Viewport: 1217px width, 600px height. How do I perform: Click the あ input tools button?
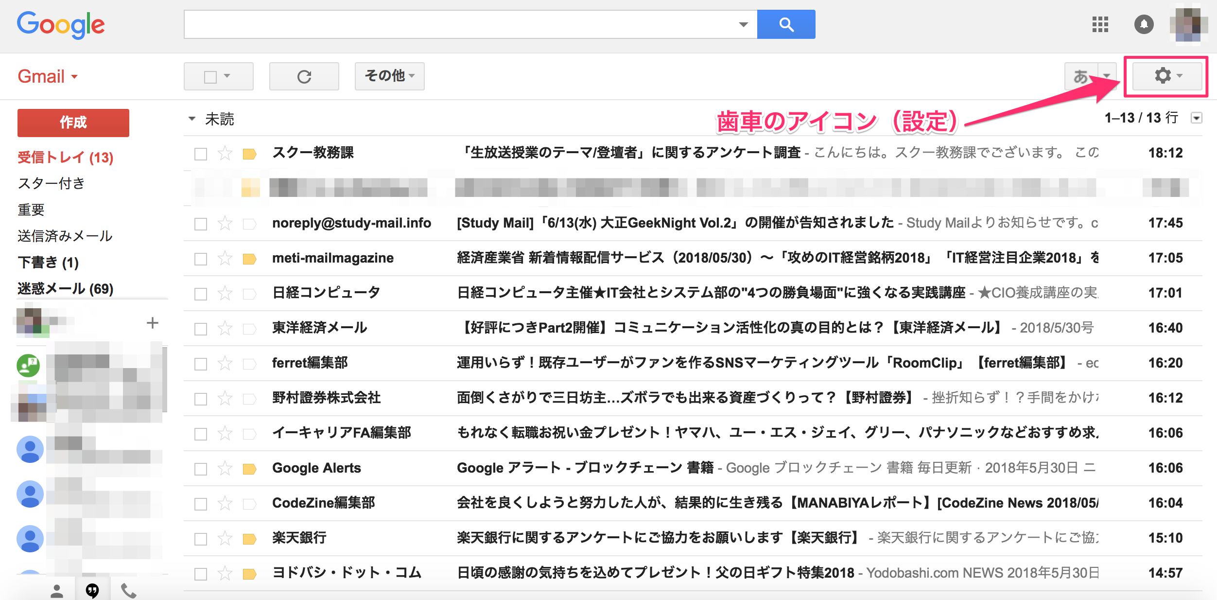point(1081,76)
